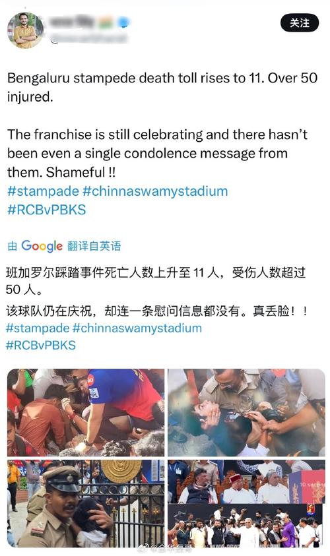Viewport: 330px width, 556px height.
Task: Open the English #chinnaswamystadium hashtag
Action: [x=155, y=191]
